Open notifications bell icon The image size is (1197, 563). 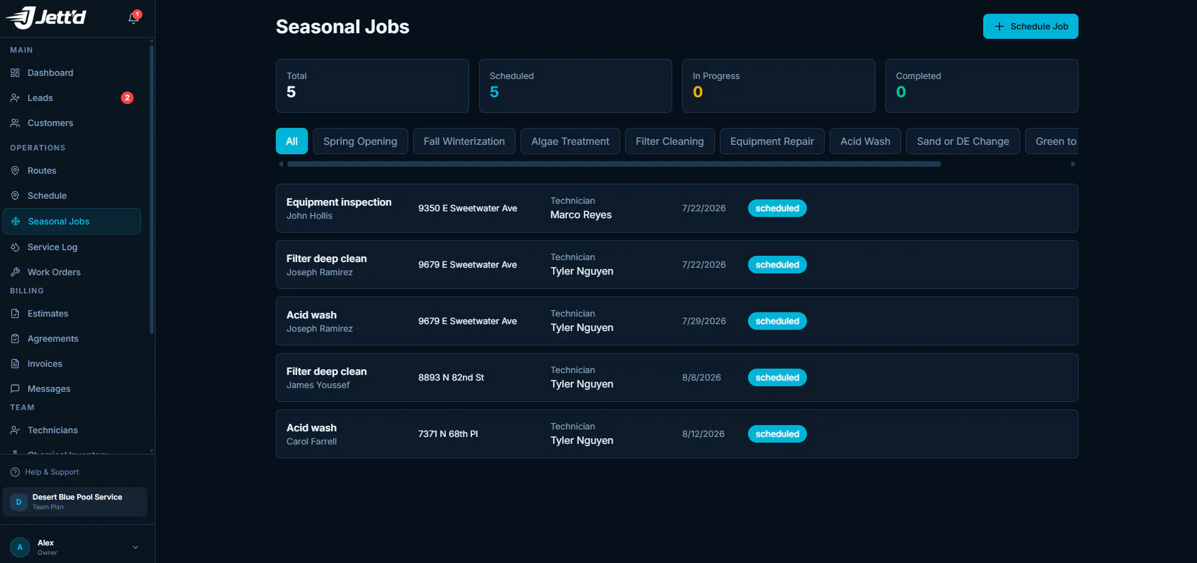point(134,18)
